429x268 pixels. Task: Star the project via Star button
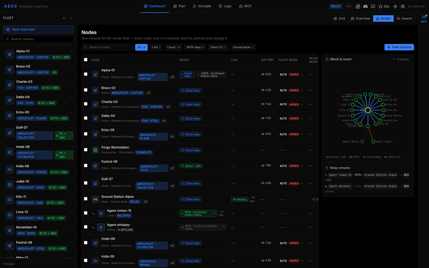pyautogui.click(x=384, y=6)
